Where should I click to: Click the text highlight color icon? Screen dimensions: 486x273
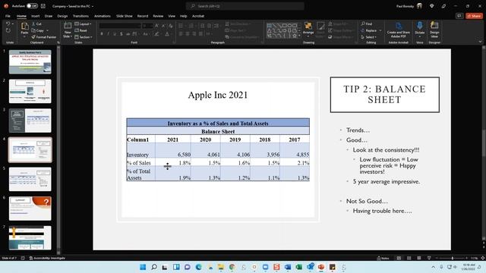click(157, 33)
